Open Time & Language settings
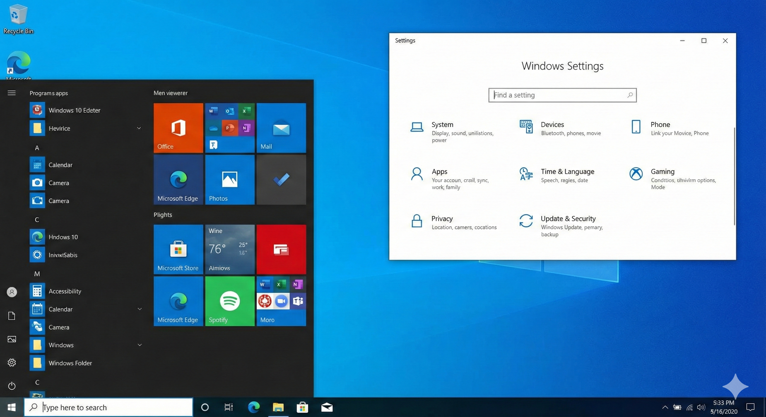The image size is (766, 417). click(x=567, y=172)
